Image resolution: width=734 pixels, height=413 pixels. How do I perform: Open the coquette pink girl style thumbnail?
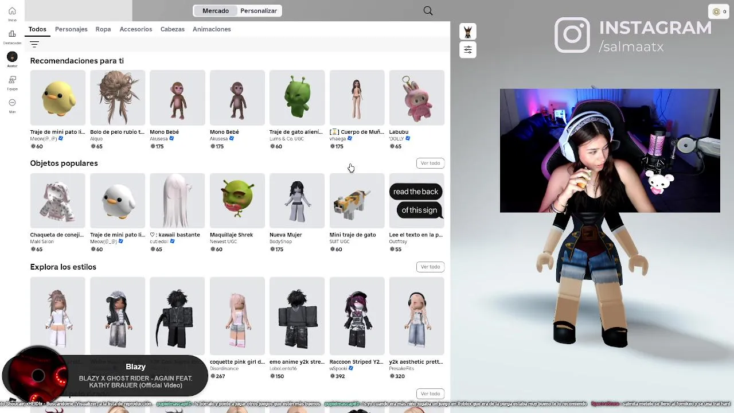pos(237,316)
